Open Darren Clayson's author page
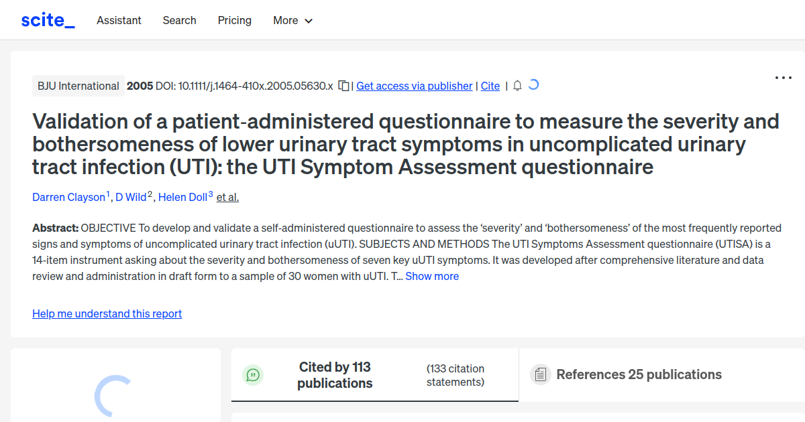This screenshot has width=805, height=422. [x=68, y=197]
